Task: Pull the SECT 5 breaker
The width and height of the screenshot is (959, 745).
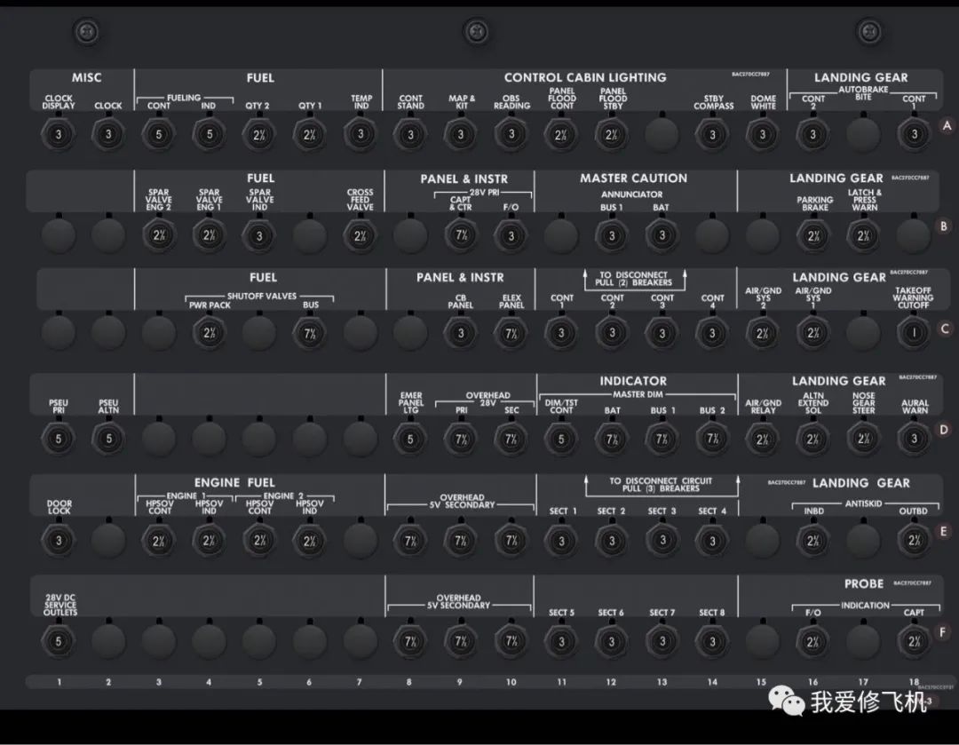Action: (561, 641)
